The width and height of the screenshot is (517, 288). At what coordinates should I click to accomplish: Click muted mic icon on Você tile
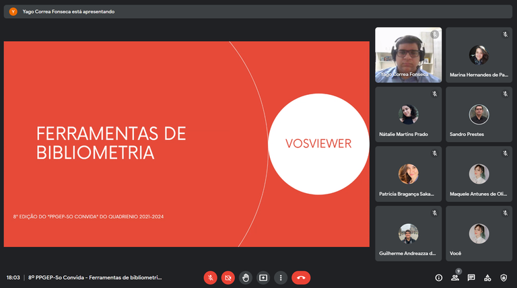pyautogui.click(x=505, y=213)
